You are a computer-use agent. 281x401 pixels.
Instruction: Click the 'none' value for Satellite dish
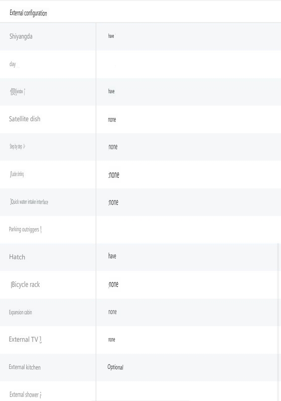pyautogui.click(x=112, y=119)
